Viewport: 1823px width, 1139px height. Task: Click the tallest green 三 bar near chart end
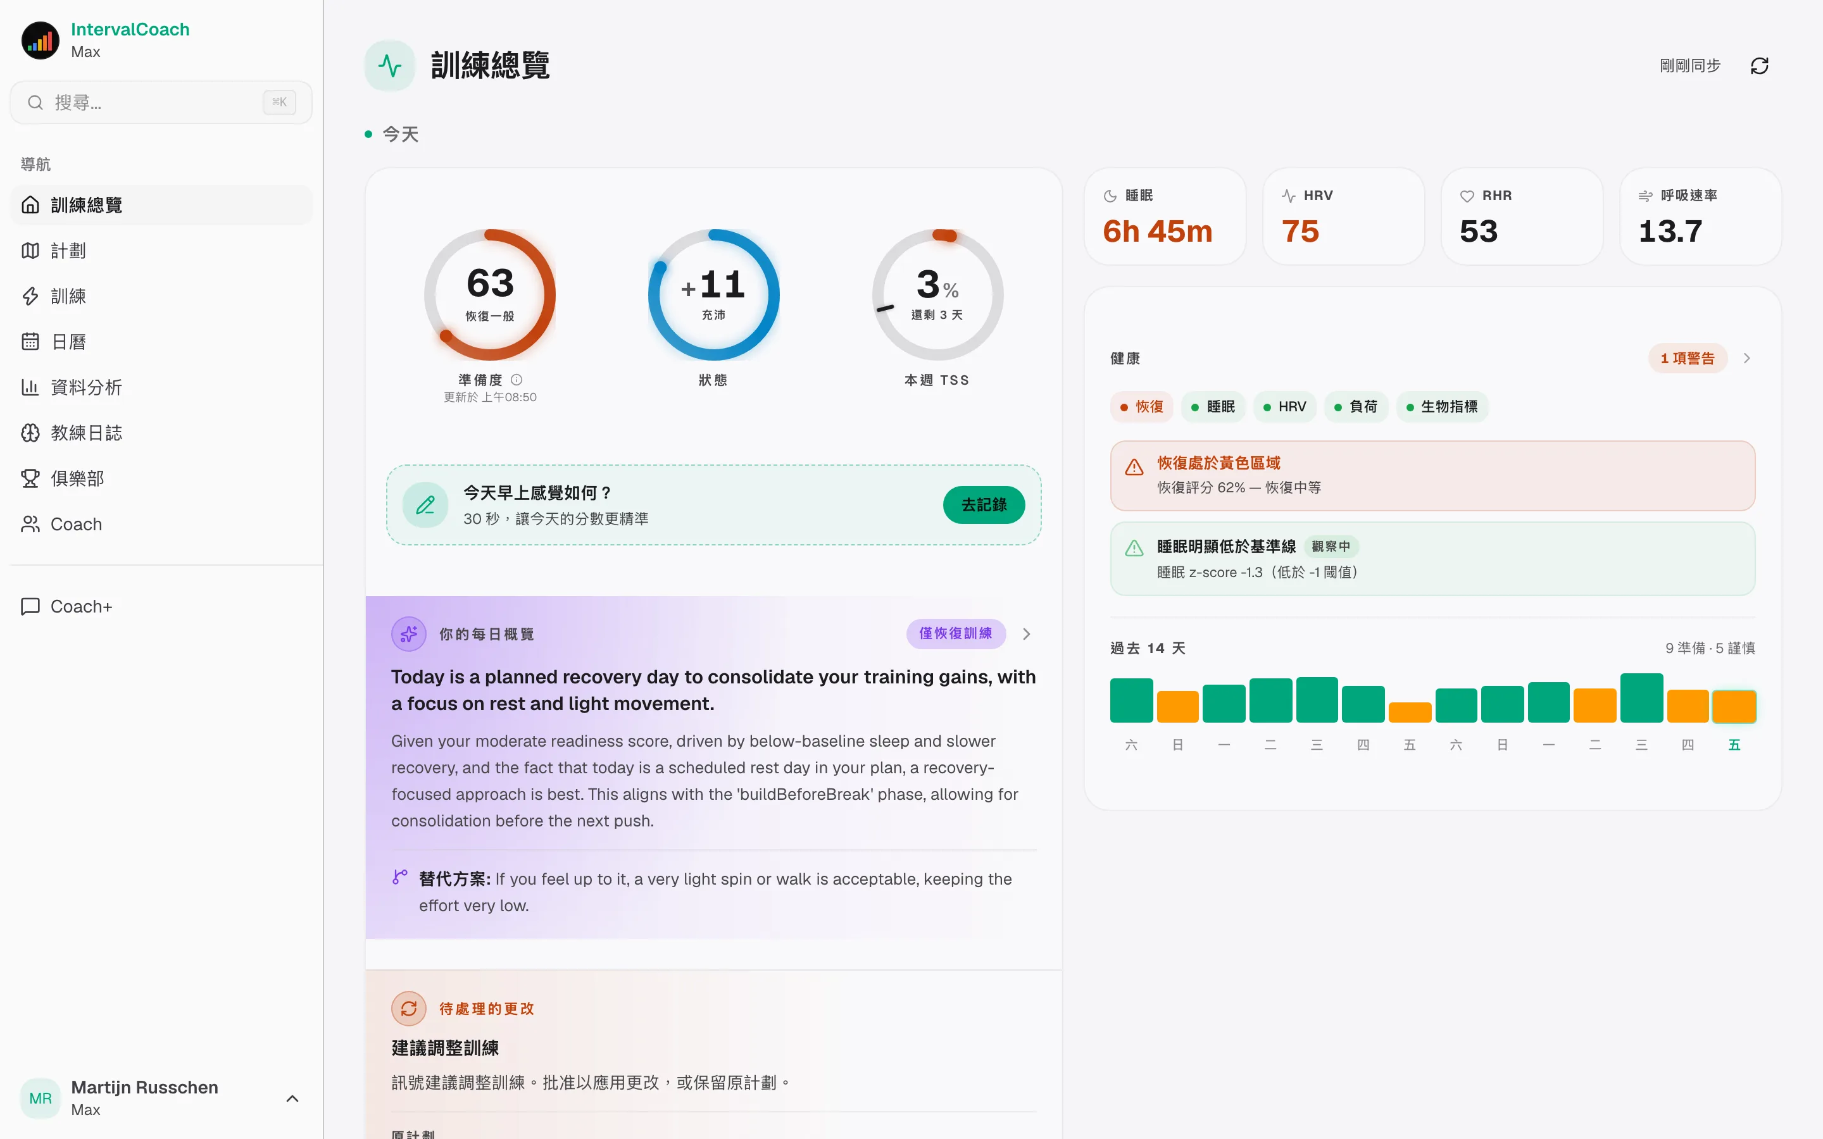pyautogui.click(x=1641, y=699)
